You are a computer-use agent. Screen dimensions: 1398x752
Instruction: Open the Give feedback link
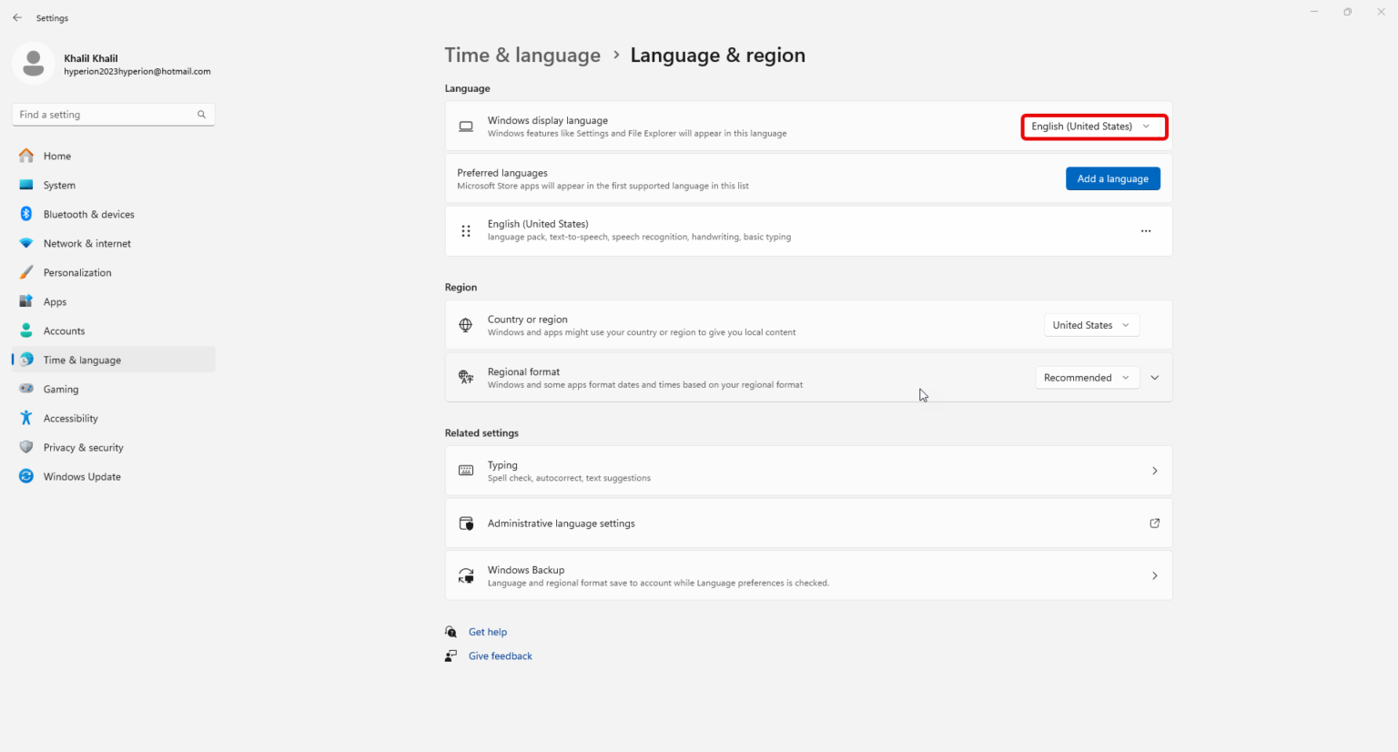[500, 655]
